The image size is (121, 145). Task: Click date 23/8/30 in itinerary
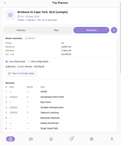14,107
